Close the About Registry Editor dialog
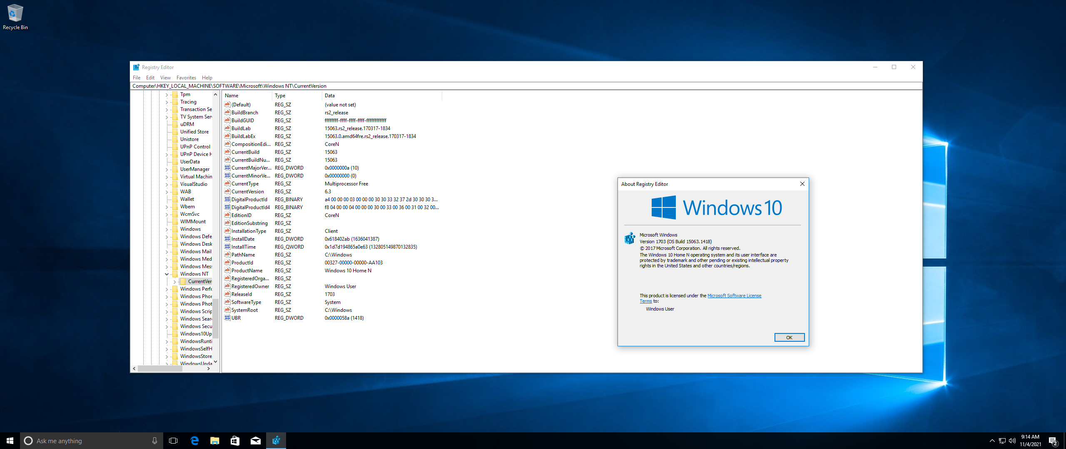This screenshot has height=449, width=1066. (x=802, y=184)
